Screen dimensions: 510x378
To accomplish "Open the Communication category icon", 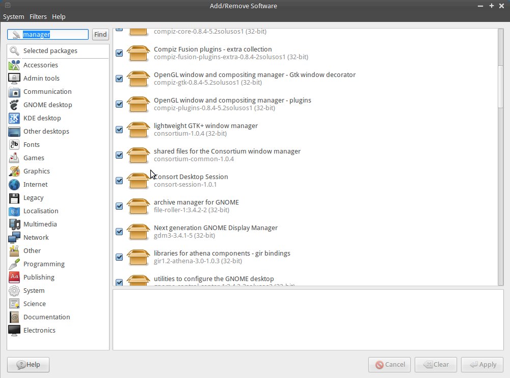I will coord(14,92).
